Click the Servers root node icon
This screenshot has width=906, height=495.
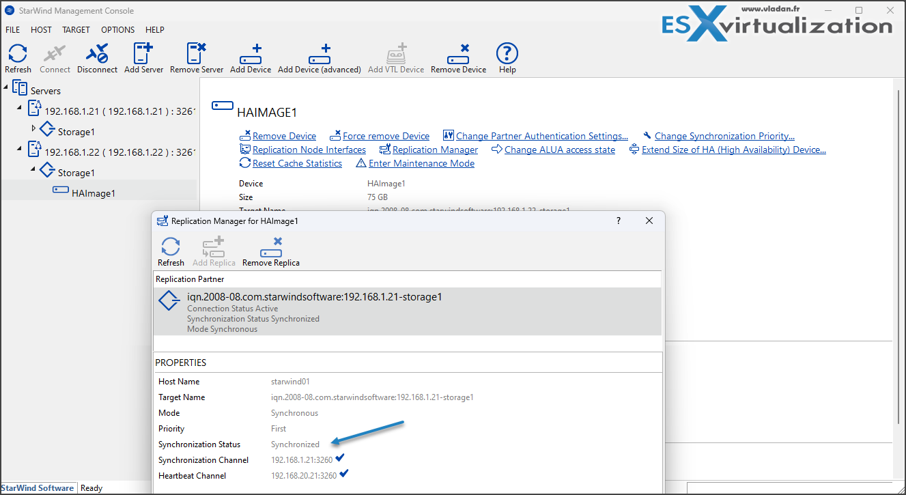tap(20, 87)
